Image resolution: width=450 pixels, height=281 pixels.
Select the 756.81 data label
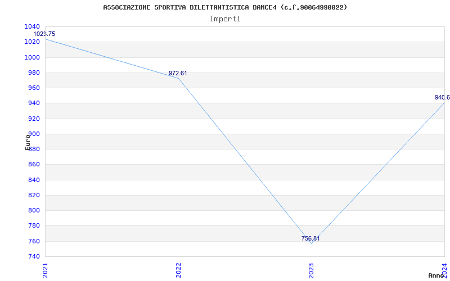point(310,238)
